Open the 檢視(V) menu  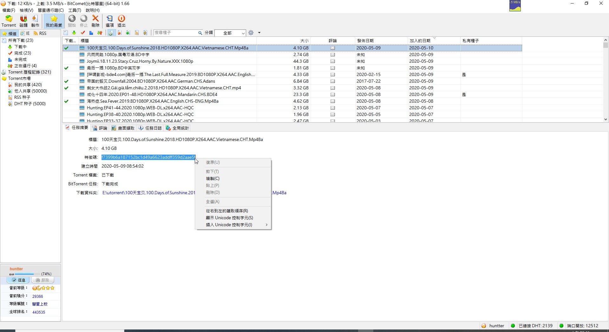[x=26, y=10]
